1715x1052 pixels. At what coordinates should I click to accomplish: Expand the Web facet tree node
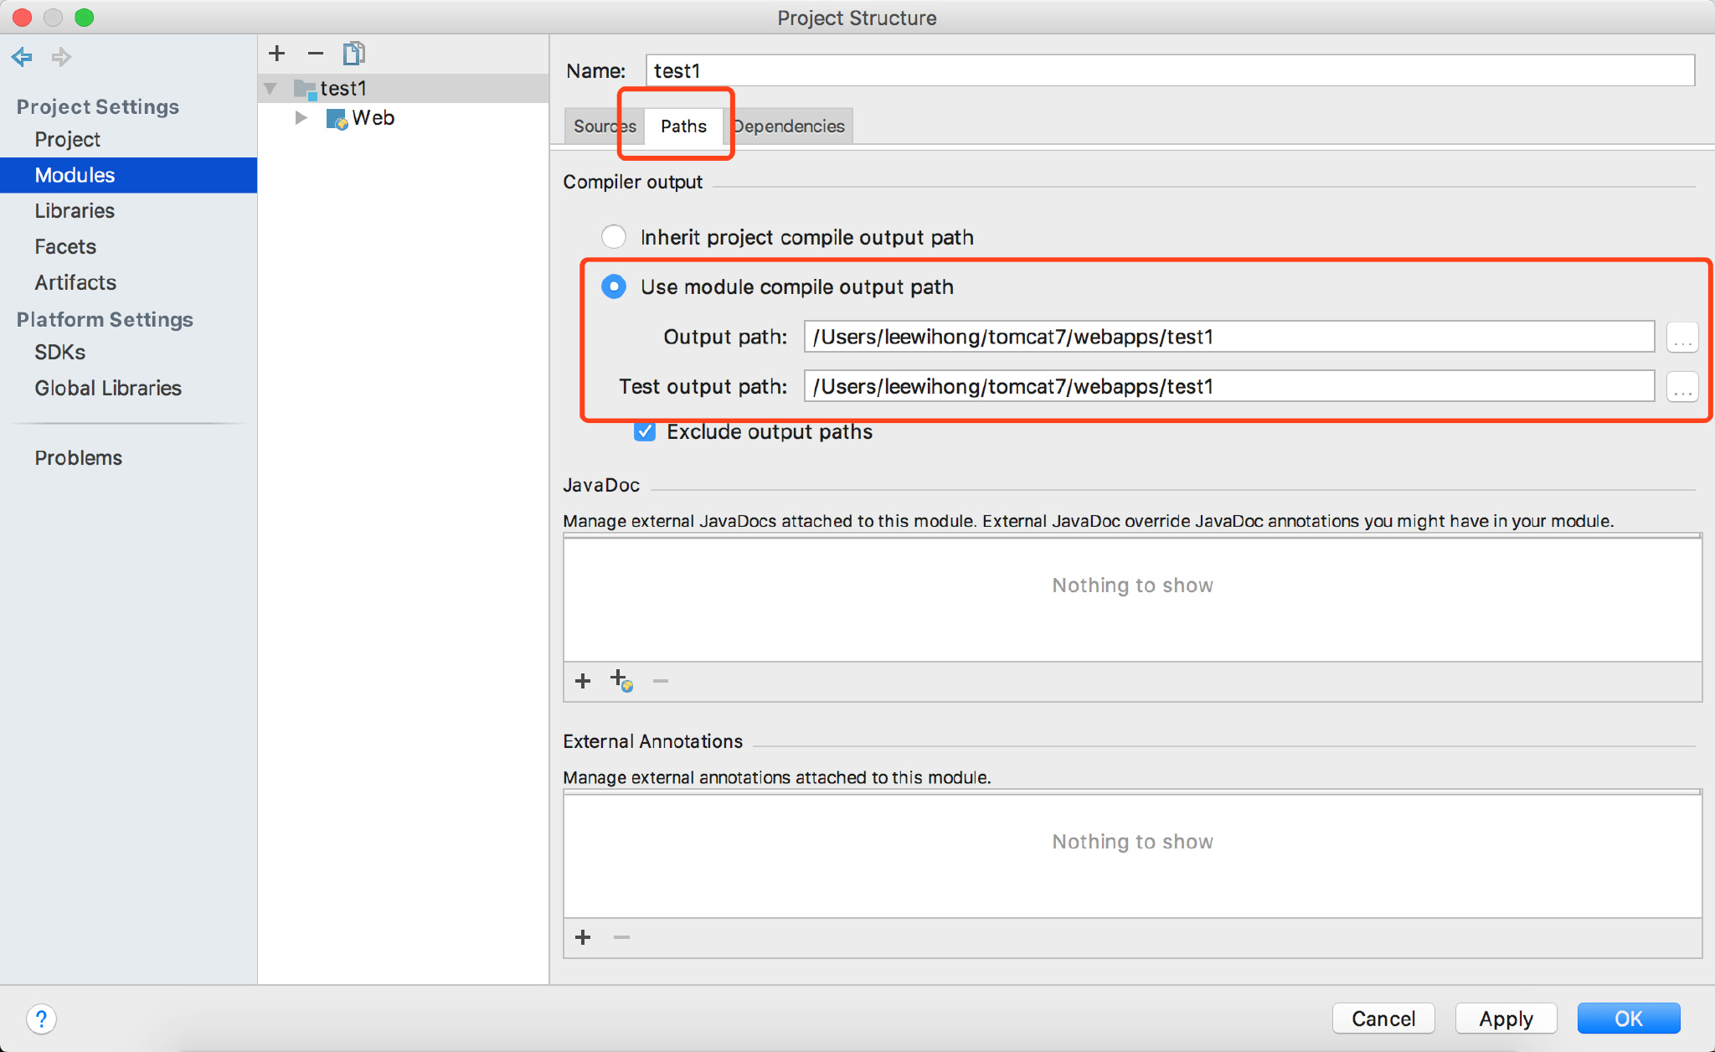point(301,118)
